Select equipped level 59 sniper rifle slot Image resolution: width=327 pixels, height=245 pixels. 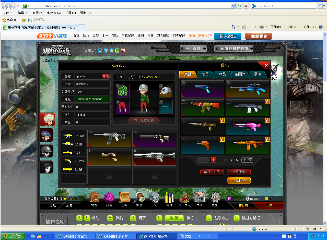(x=154, y=139)
